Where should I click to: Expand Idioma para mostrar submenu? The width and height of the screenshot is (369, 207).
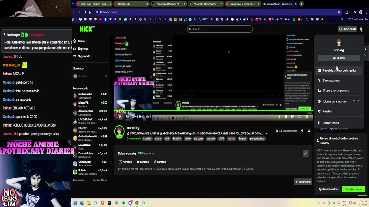coord(339,101)
